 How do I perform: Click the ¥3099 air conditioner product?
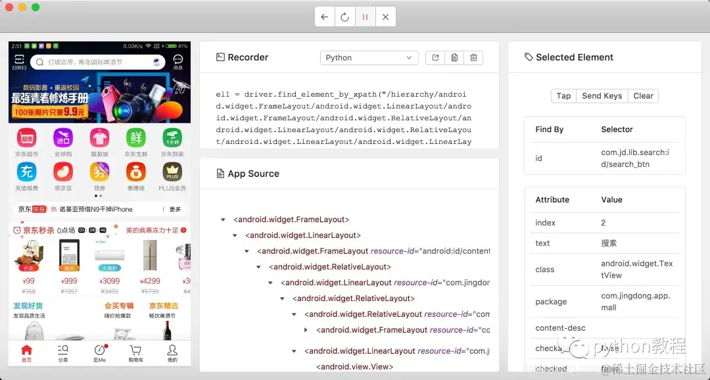click(109, 267)
